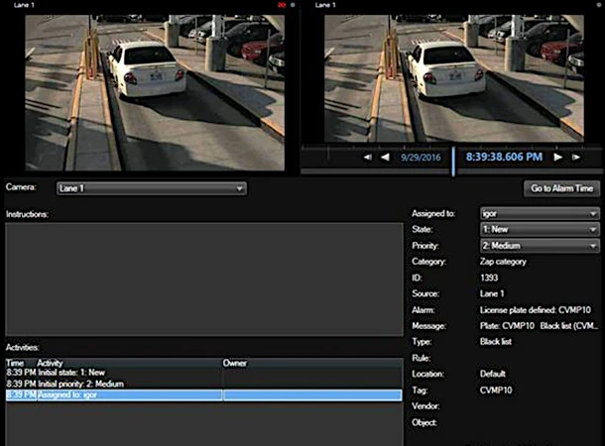Click the right view Lane 1 title

click(325, 5)
